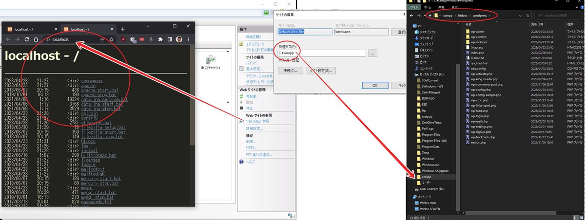Open Chrome's three-dot menu

pyautogui.click(x=189, y=39)
